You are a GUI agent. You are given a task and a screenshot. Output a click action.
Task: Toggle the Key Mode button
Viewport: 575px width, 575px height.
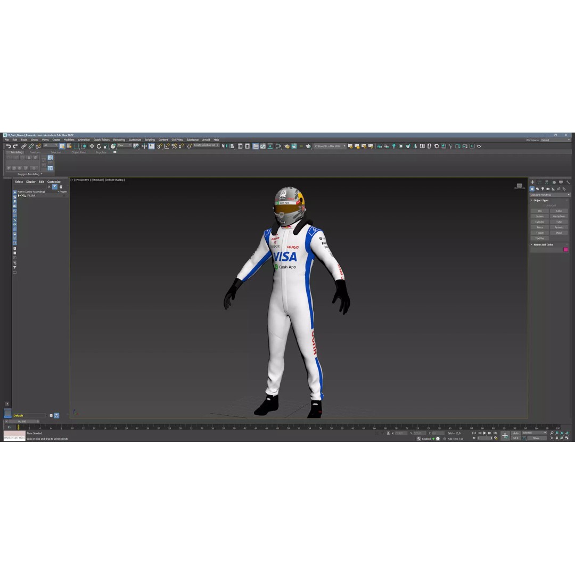pyautogui.click(x=474, y=438)
